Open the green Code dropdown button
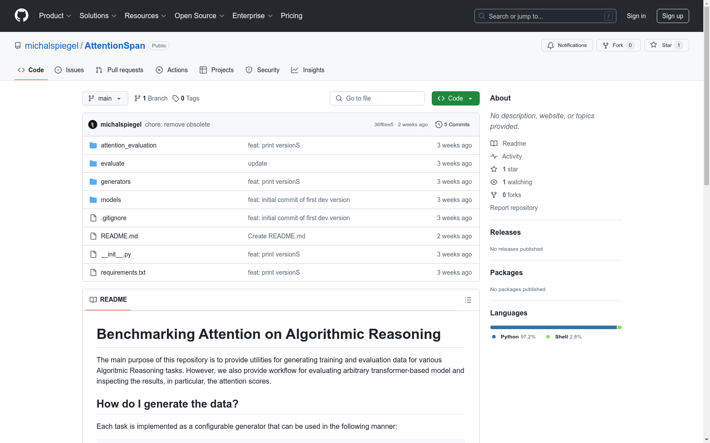This screenshot has height=443, width=710. pyautogui.click(x=456, y=98)
